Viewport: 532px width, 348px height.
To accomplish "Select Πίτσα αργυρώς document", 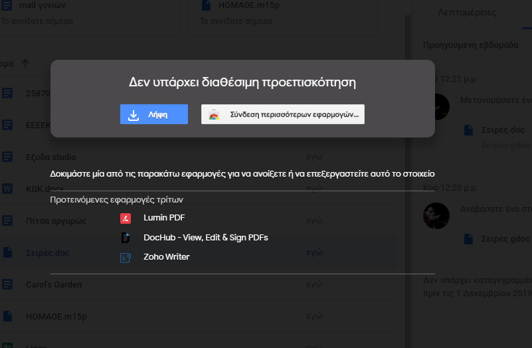I will pyautogui.click(x=197, y=220).
